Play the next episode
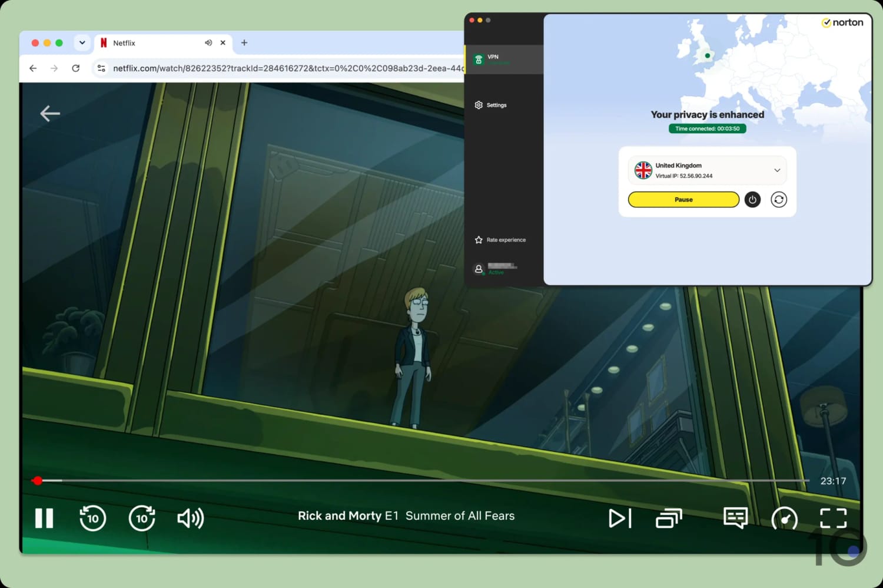Screen dimensions: 883x588 [x=620, y=518]
